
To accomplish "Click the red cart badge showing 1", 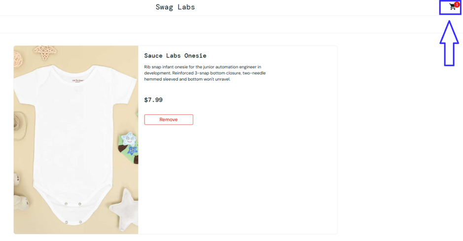I will click(457, 4).
